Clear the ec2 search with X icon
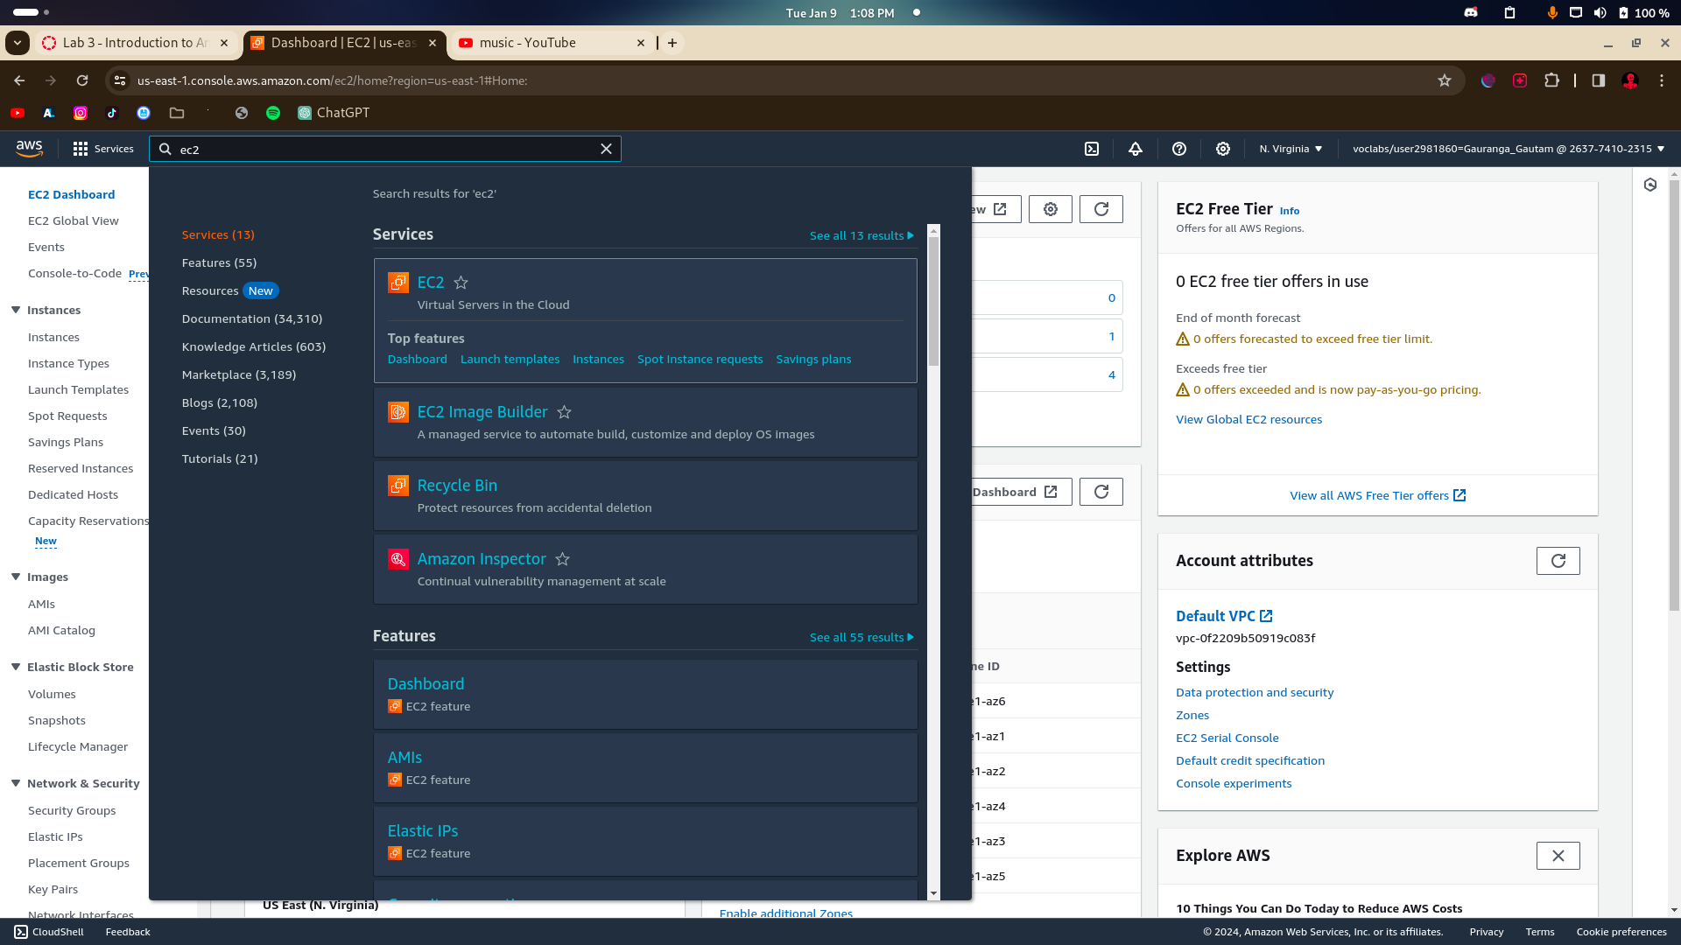 [x=606, y=149]
